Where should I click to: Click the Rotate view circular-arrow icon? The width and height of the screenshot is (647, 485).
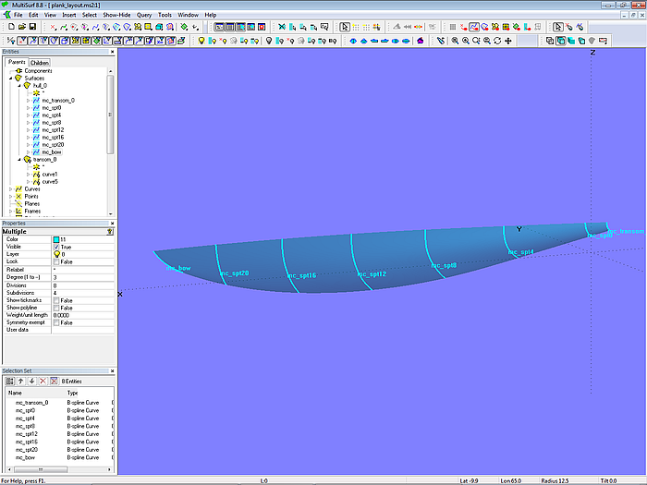[498, 41]
